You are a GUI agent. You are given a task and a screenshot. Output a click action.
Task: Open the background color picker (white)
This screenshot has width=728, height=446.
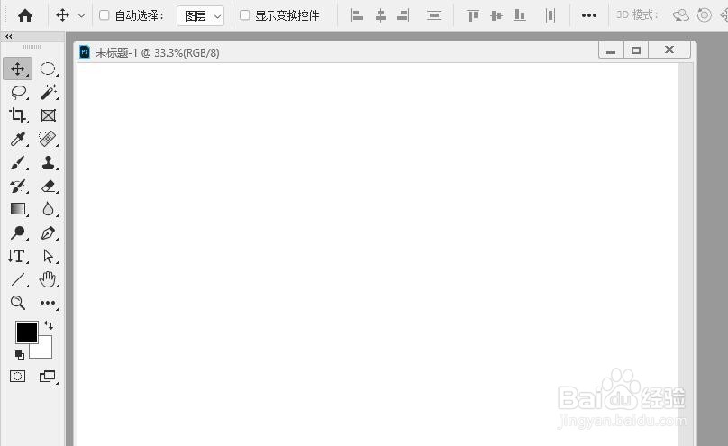tap(44, 350)
